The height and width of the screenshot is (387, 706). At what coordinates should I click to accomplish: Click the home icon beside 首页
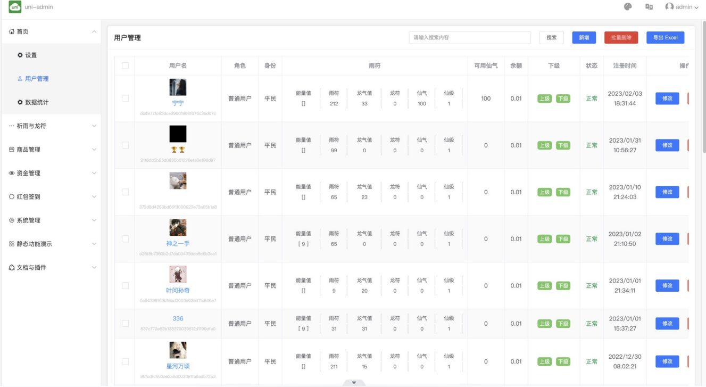click(x=12, y=31)
